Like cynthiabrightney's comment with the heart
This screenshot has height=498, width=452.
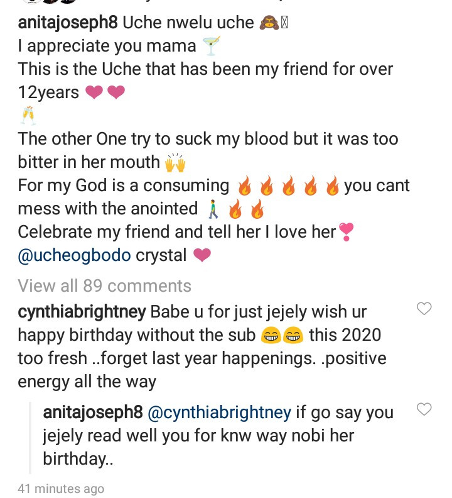pyautogui.click(x=425, y=308)
